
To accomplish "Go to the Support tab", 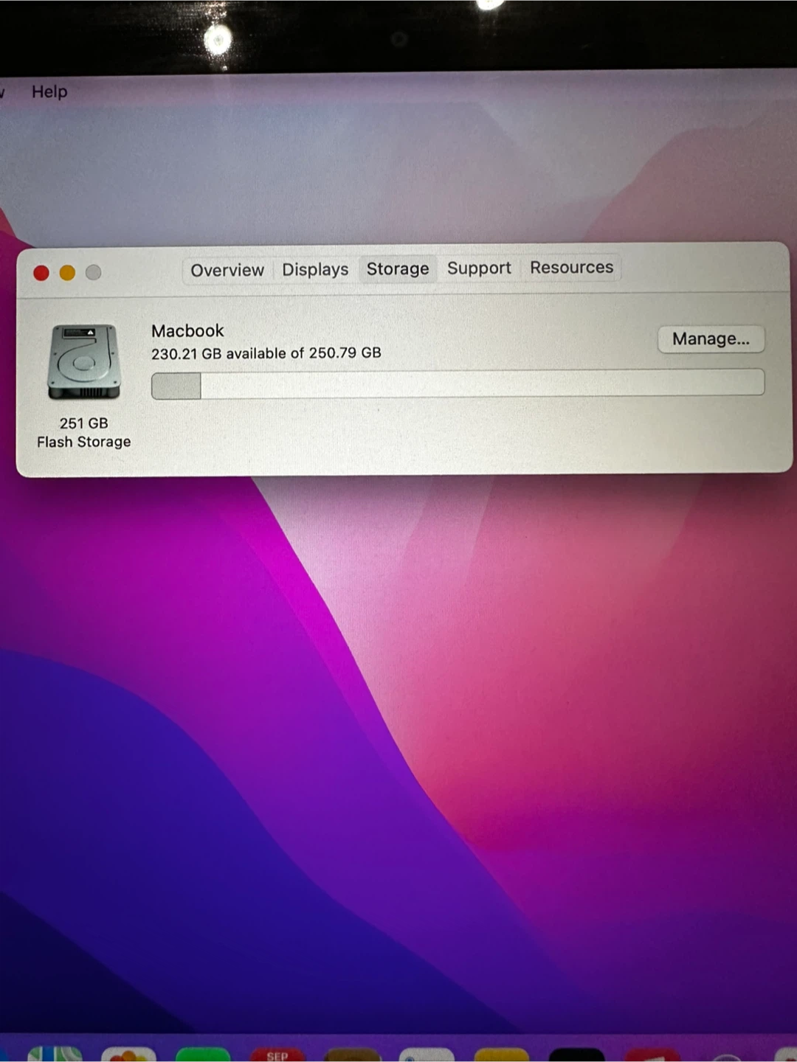I will coord(479,268).
